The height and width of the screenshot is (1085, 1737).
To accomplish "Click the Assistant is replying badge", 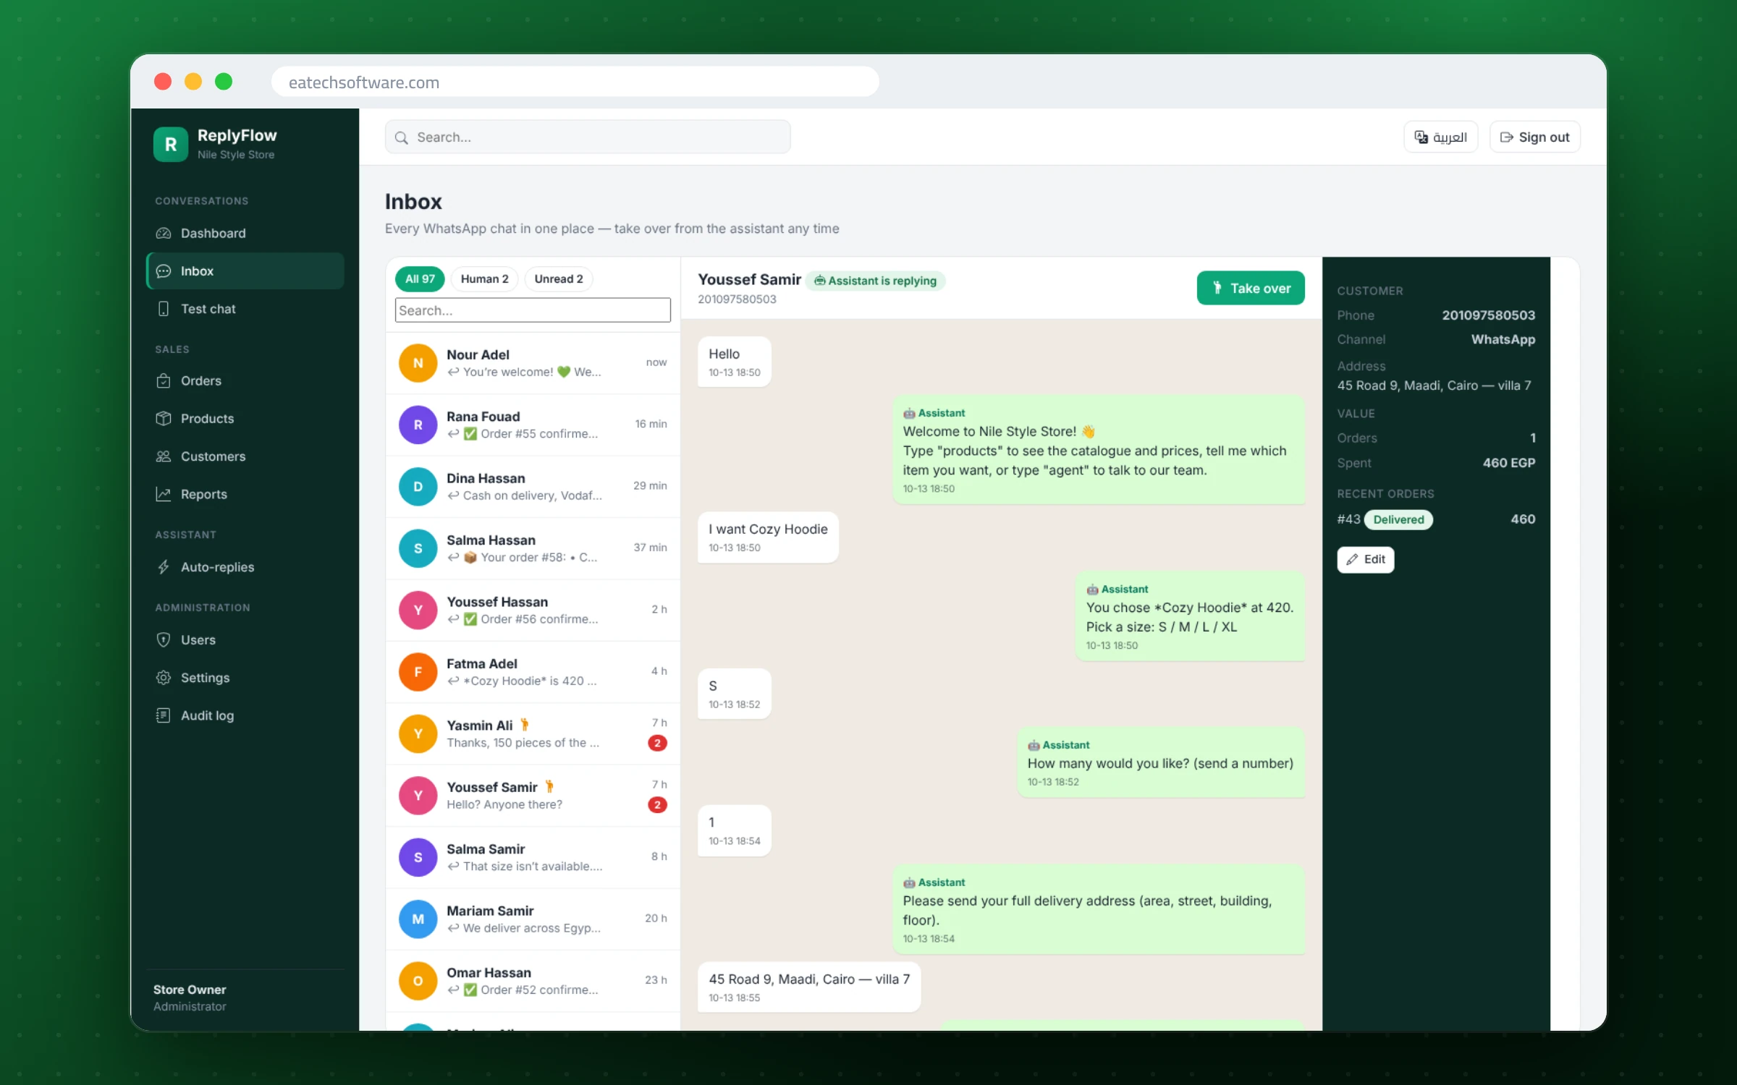I will tap(875, 281).
